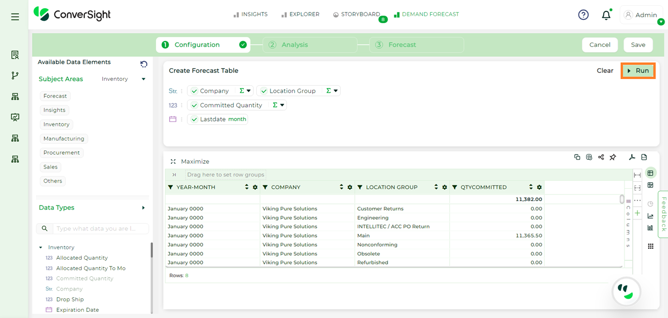
Task: Click the schedule report icon above table
Action: pyautogui.click(x=589, y=157)
